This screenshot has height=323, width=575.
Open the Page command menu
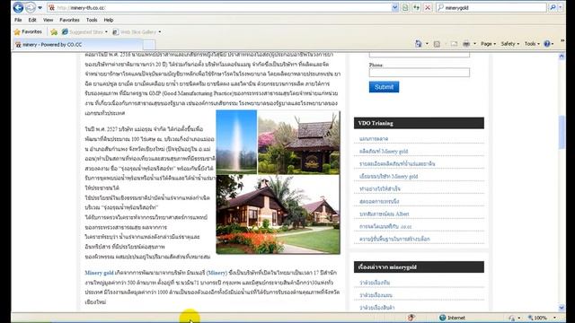coord(488,44)
